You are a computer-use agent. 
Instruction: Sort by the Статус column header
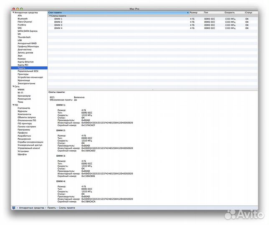coord(251,12)
